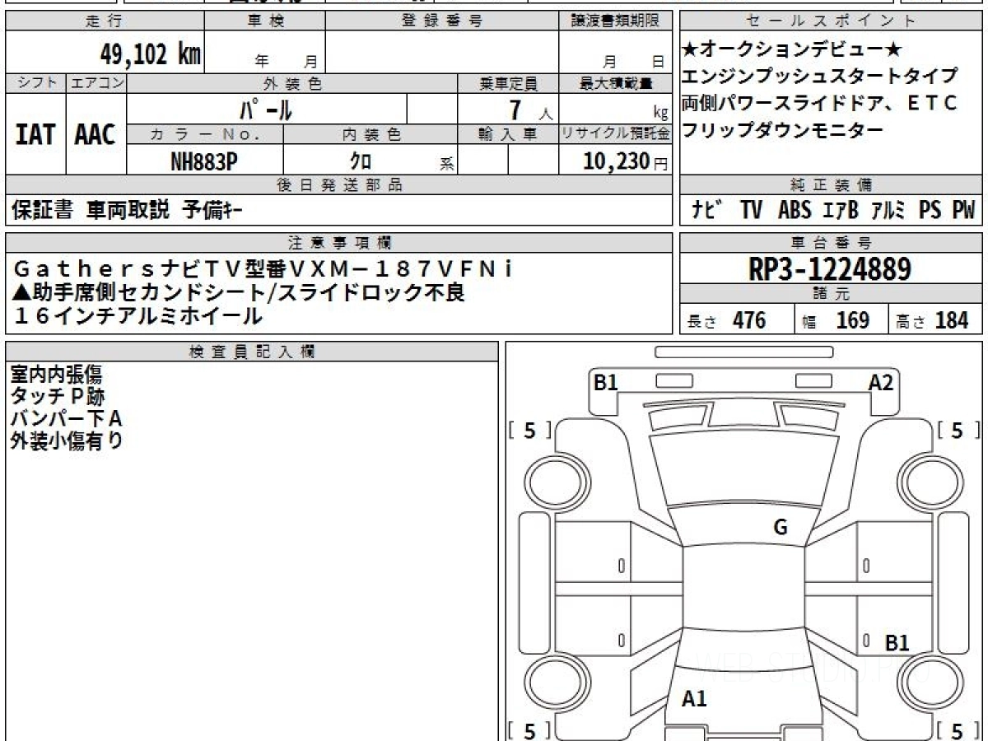
Task: Click the 最大積載量 header
Action: click(615, 83)
